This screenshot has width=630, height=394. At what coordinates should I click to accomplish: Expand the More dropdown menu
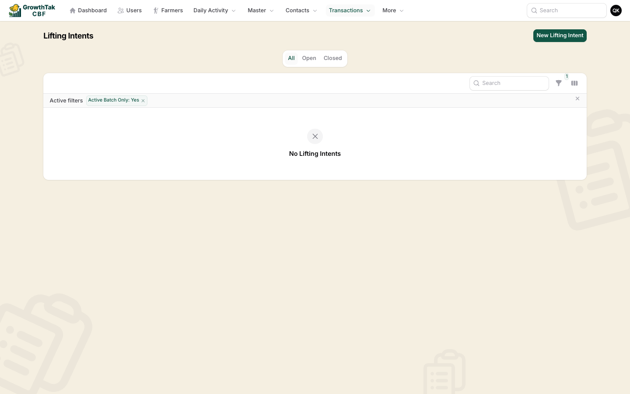point(393,11)
